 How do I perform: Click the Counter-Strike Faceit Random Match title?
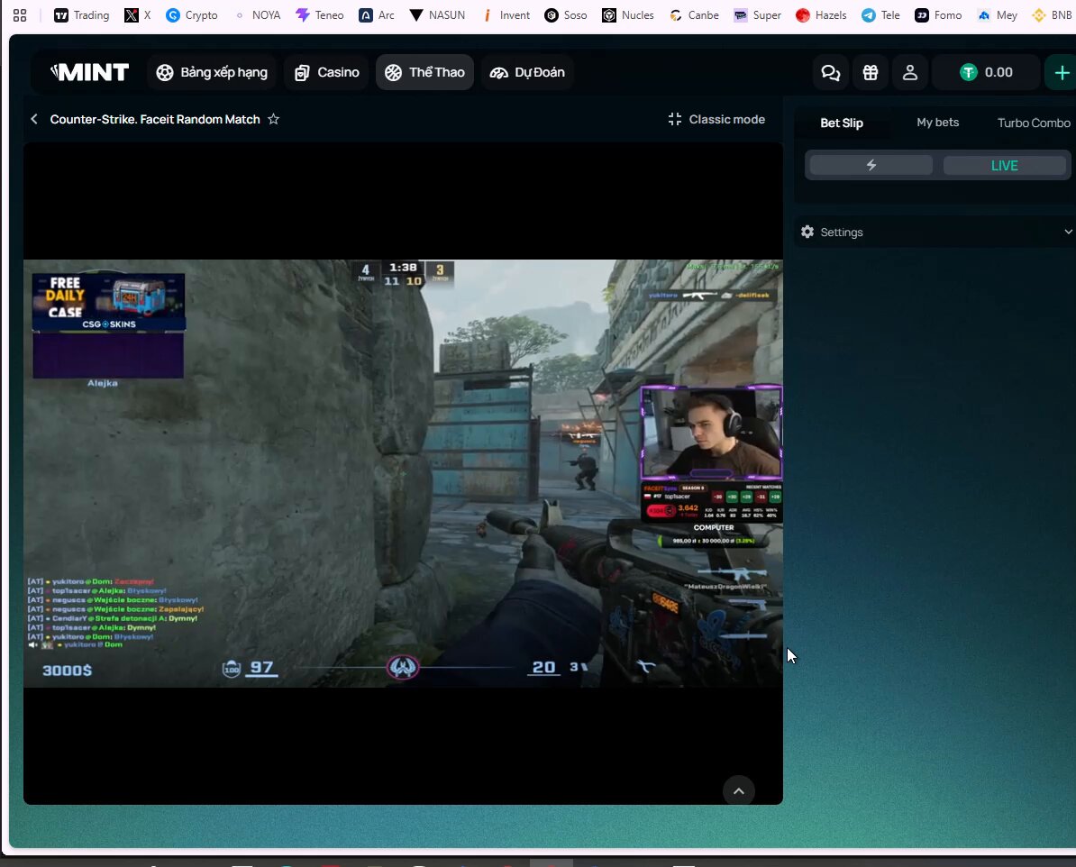coord(155,120)
